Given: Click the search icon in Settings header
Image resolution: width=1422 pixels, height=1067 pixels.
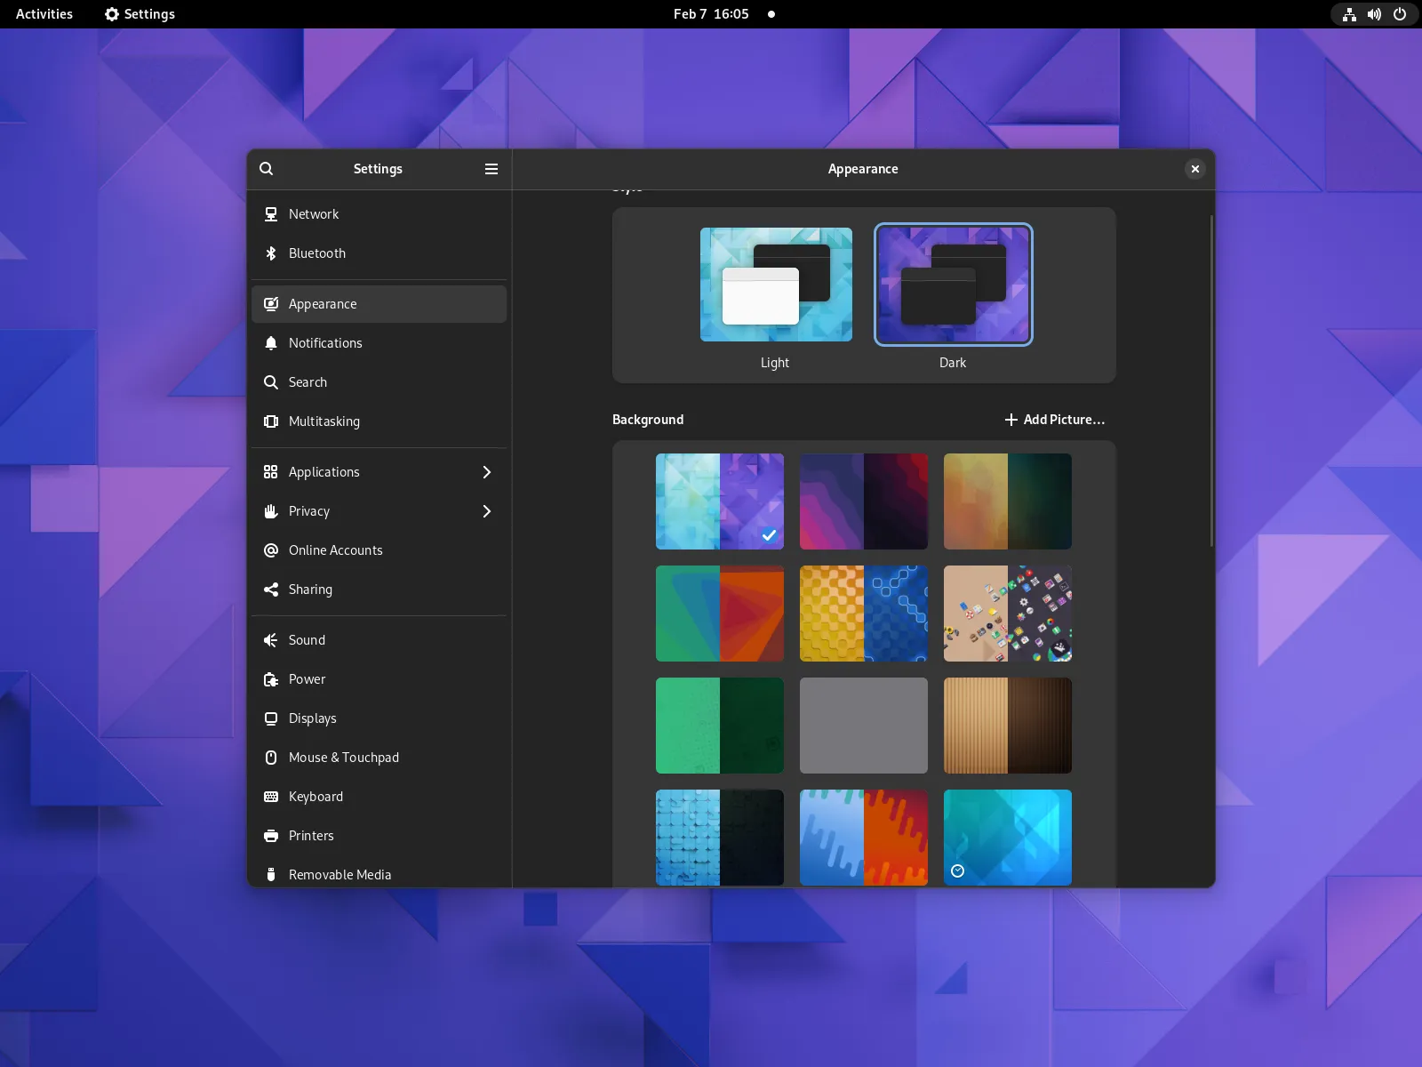Looking at the screenshot, I should coord(266,169).
